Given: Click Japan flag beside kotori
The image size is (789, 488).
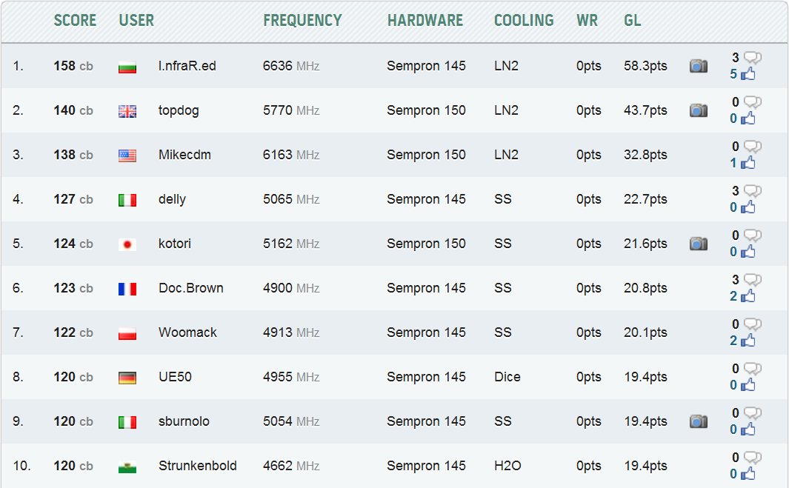Looking at the screenshot, I should [127, 244].
